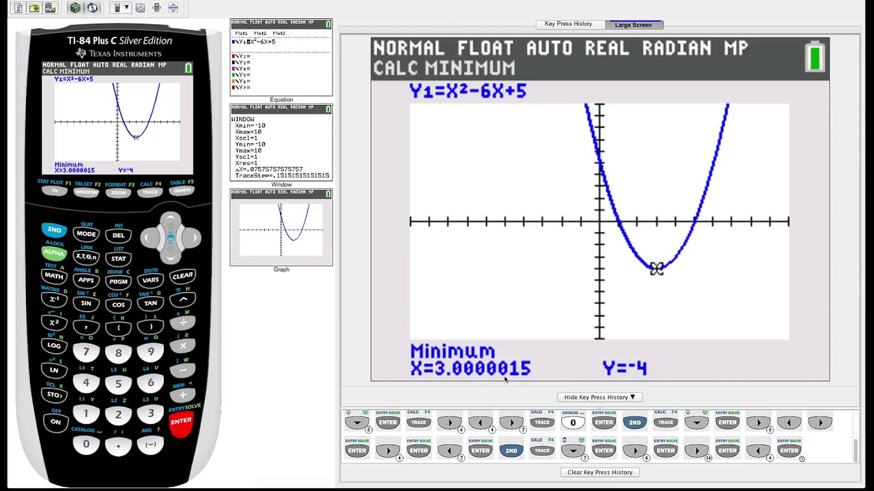Click the Y1=X²-6X+5 equation text on large screen
Screen dimensions: 874x491
[468, 91]
